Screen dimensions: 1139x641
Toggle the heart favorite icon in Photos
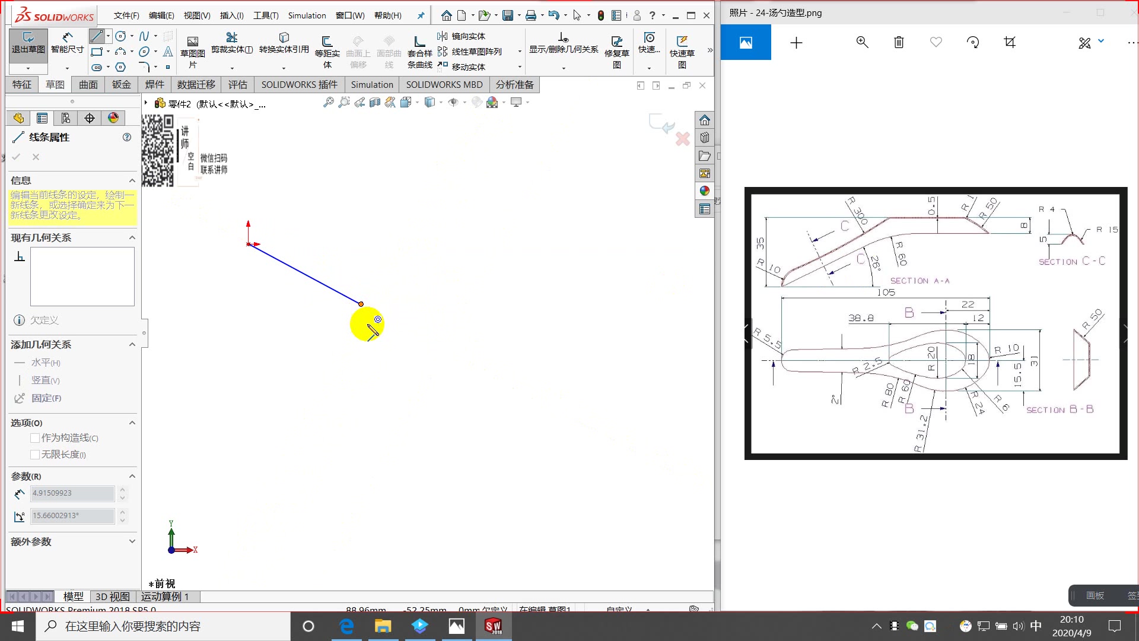click(936, 42)
